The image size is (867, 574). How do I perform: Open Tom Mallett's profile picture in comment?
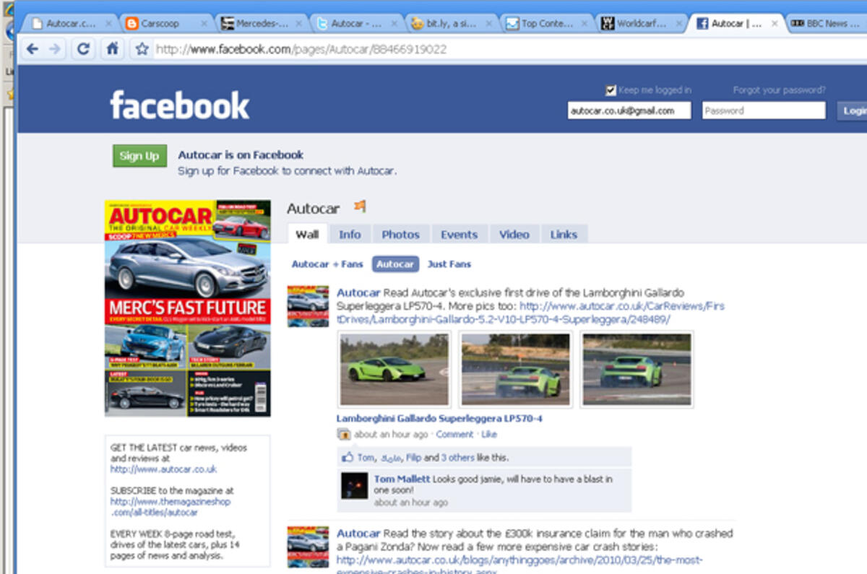(355, 486)
